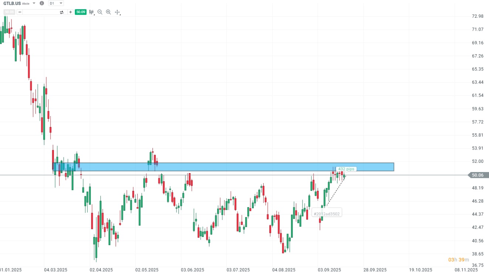The height and width of the screenshot is (275, 489).
Task: Click the 432 pips profit label
Action: 346,169
